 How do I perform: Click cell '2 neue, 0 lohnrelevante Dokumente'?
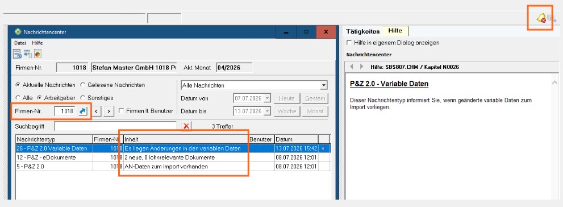tap(186, 158)
